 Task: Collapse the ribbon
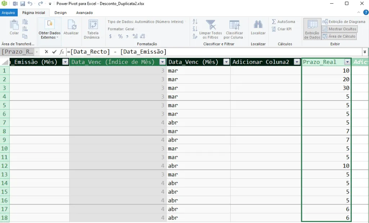click(359, 13)
